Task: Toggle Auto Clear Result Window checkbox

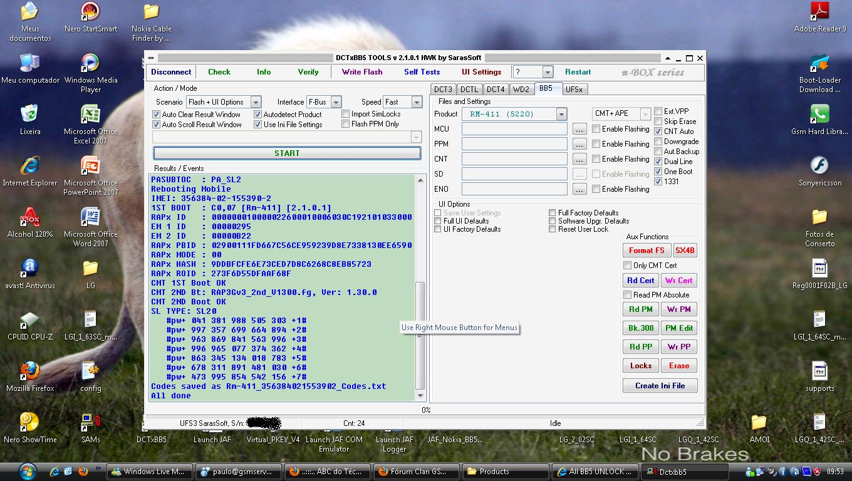Action: (x=157, y=115)
